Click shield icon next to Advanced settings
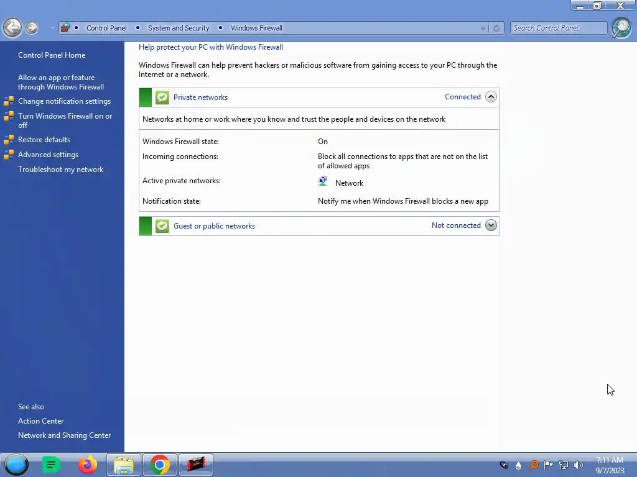This screenshot has height=477, width=637. click(x=9, y=155)
